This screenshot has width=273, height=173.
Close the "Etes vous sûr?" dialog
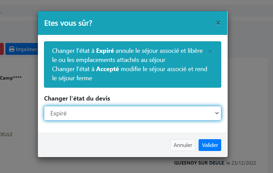pyautogui.click(x=218, y=23)
